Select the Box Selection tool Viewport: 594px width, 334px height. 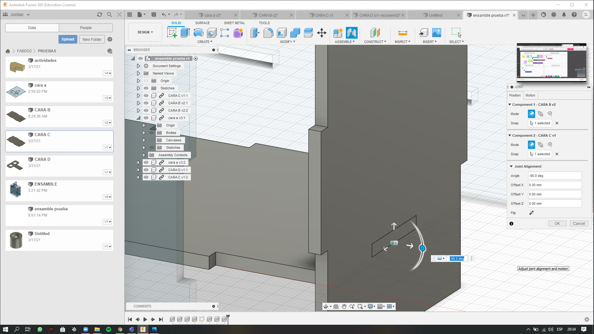(456, 32)
